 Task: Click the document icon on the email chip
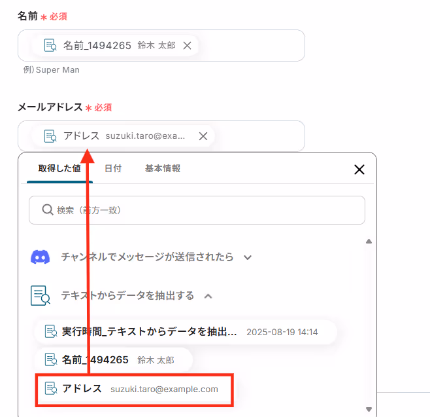[50, 136]
